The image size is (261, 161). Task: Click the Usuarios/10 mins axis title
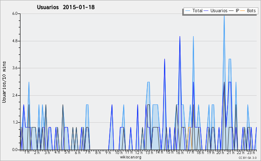click(4, 82)
